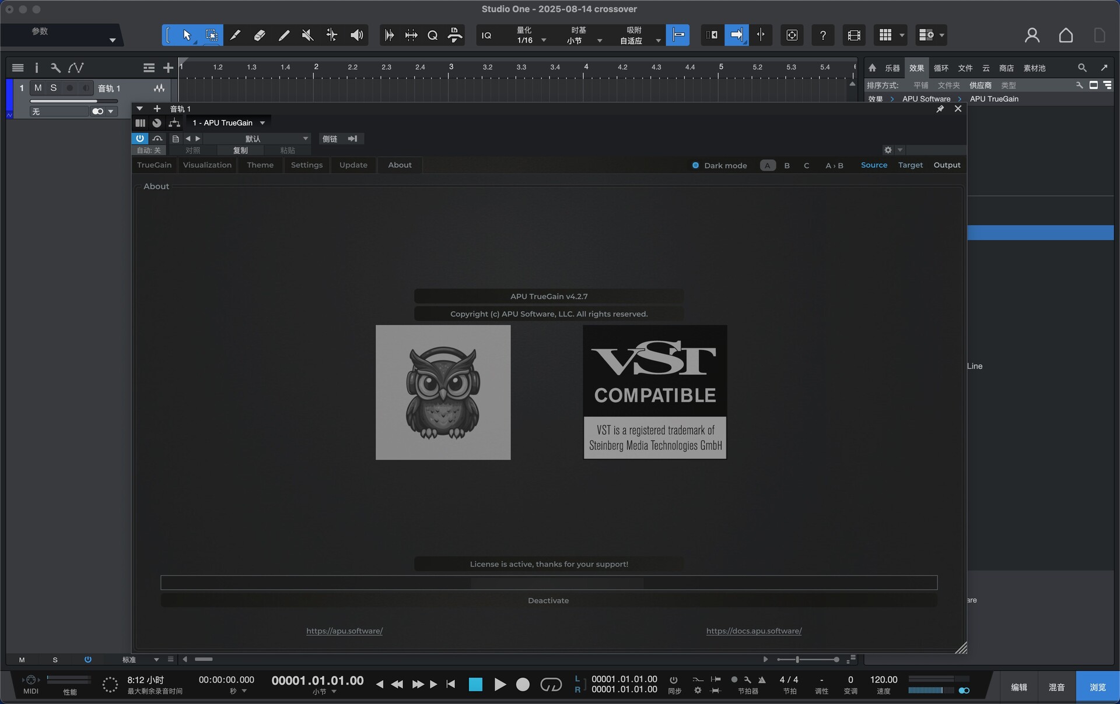Switch to the TrueGain tab
1120x704 pixels.
154,166
